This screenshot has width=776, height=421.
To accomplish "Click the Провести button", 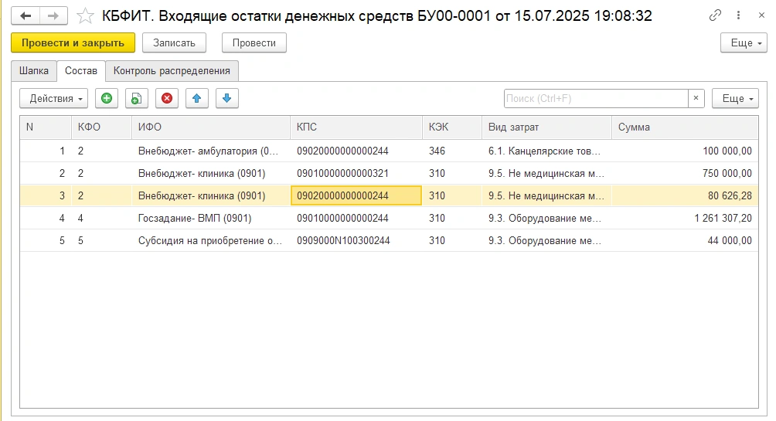I will [254, 43].
